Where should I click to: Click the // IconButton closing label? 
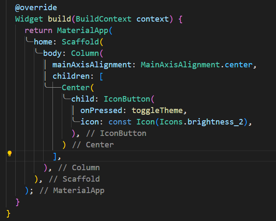(116, 133)
